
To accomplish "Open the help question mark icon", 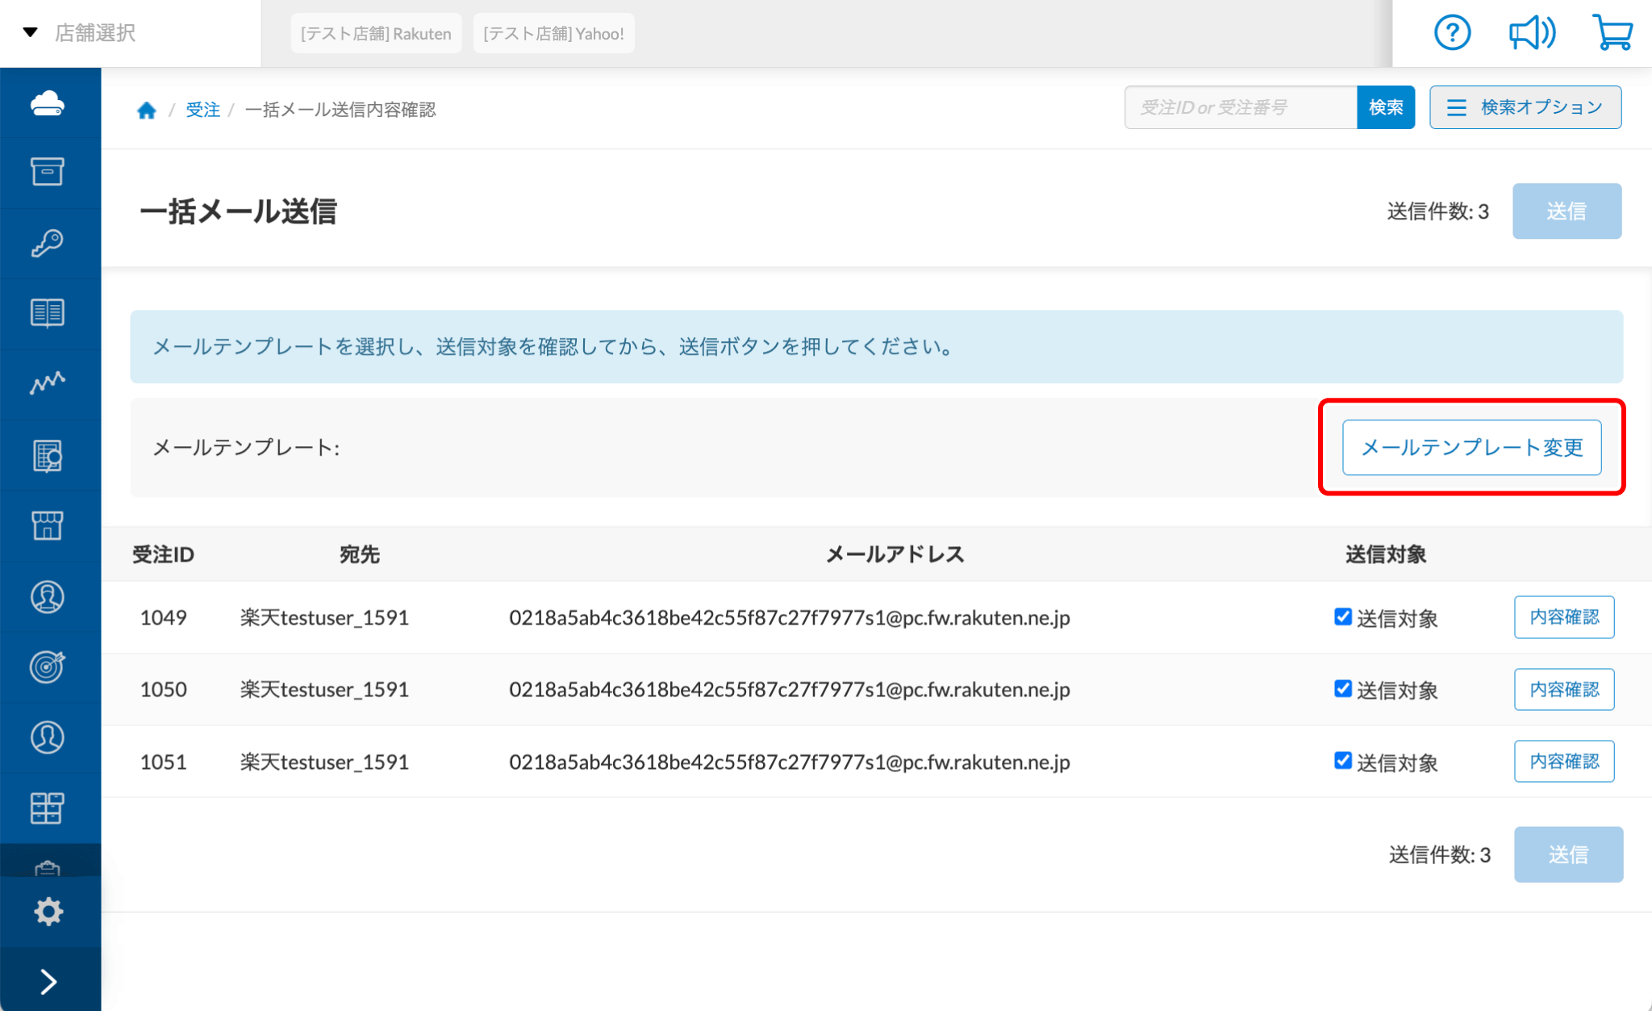I will click(1452, 33).
